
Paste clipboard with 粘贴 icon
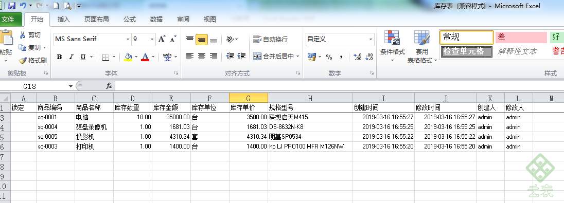coord(6,37)
